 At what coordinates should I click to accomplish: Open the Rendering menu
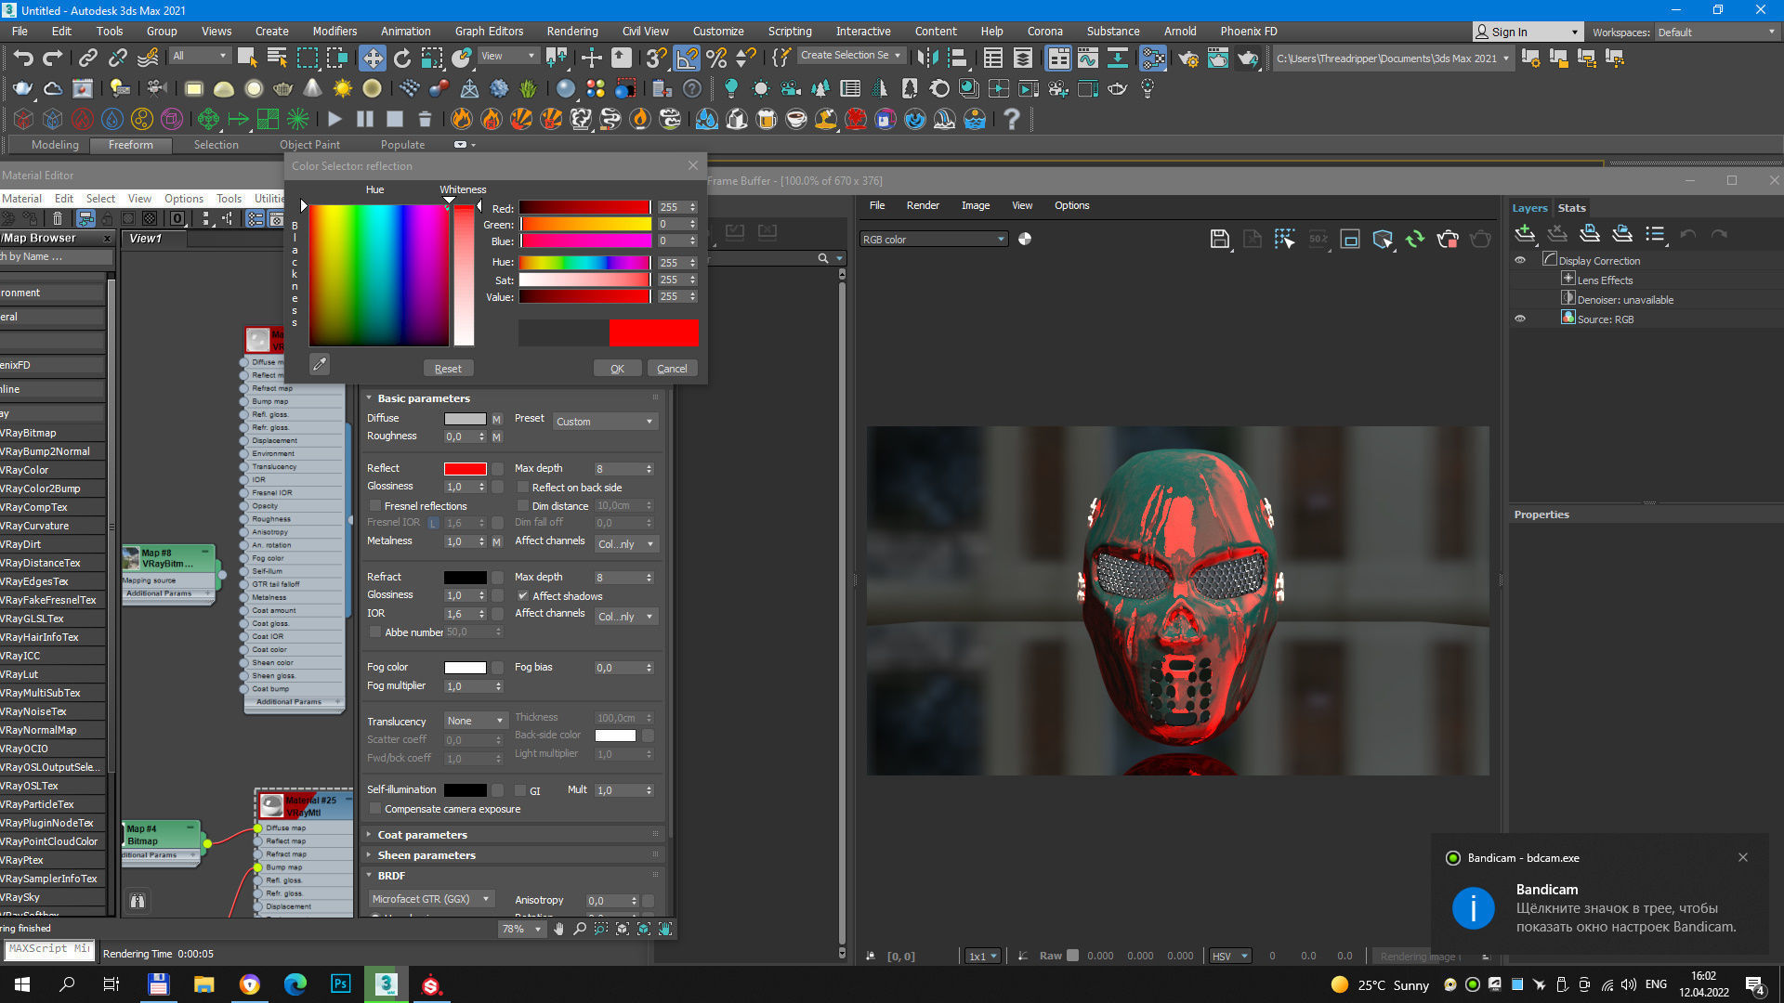571,31
